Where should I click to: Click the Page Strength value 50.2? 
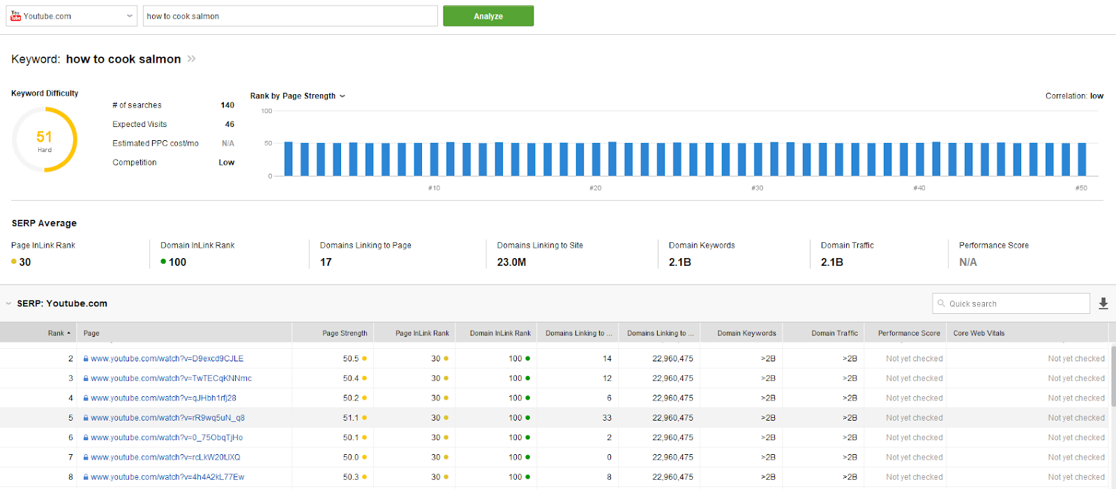(x=351, y=398)
